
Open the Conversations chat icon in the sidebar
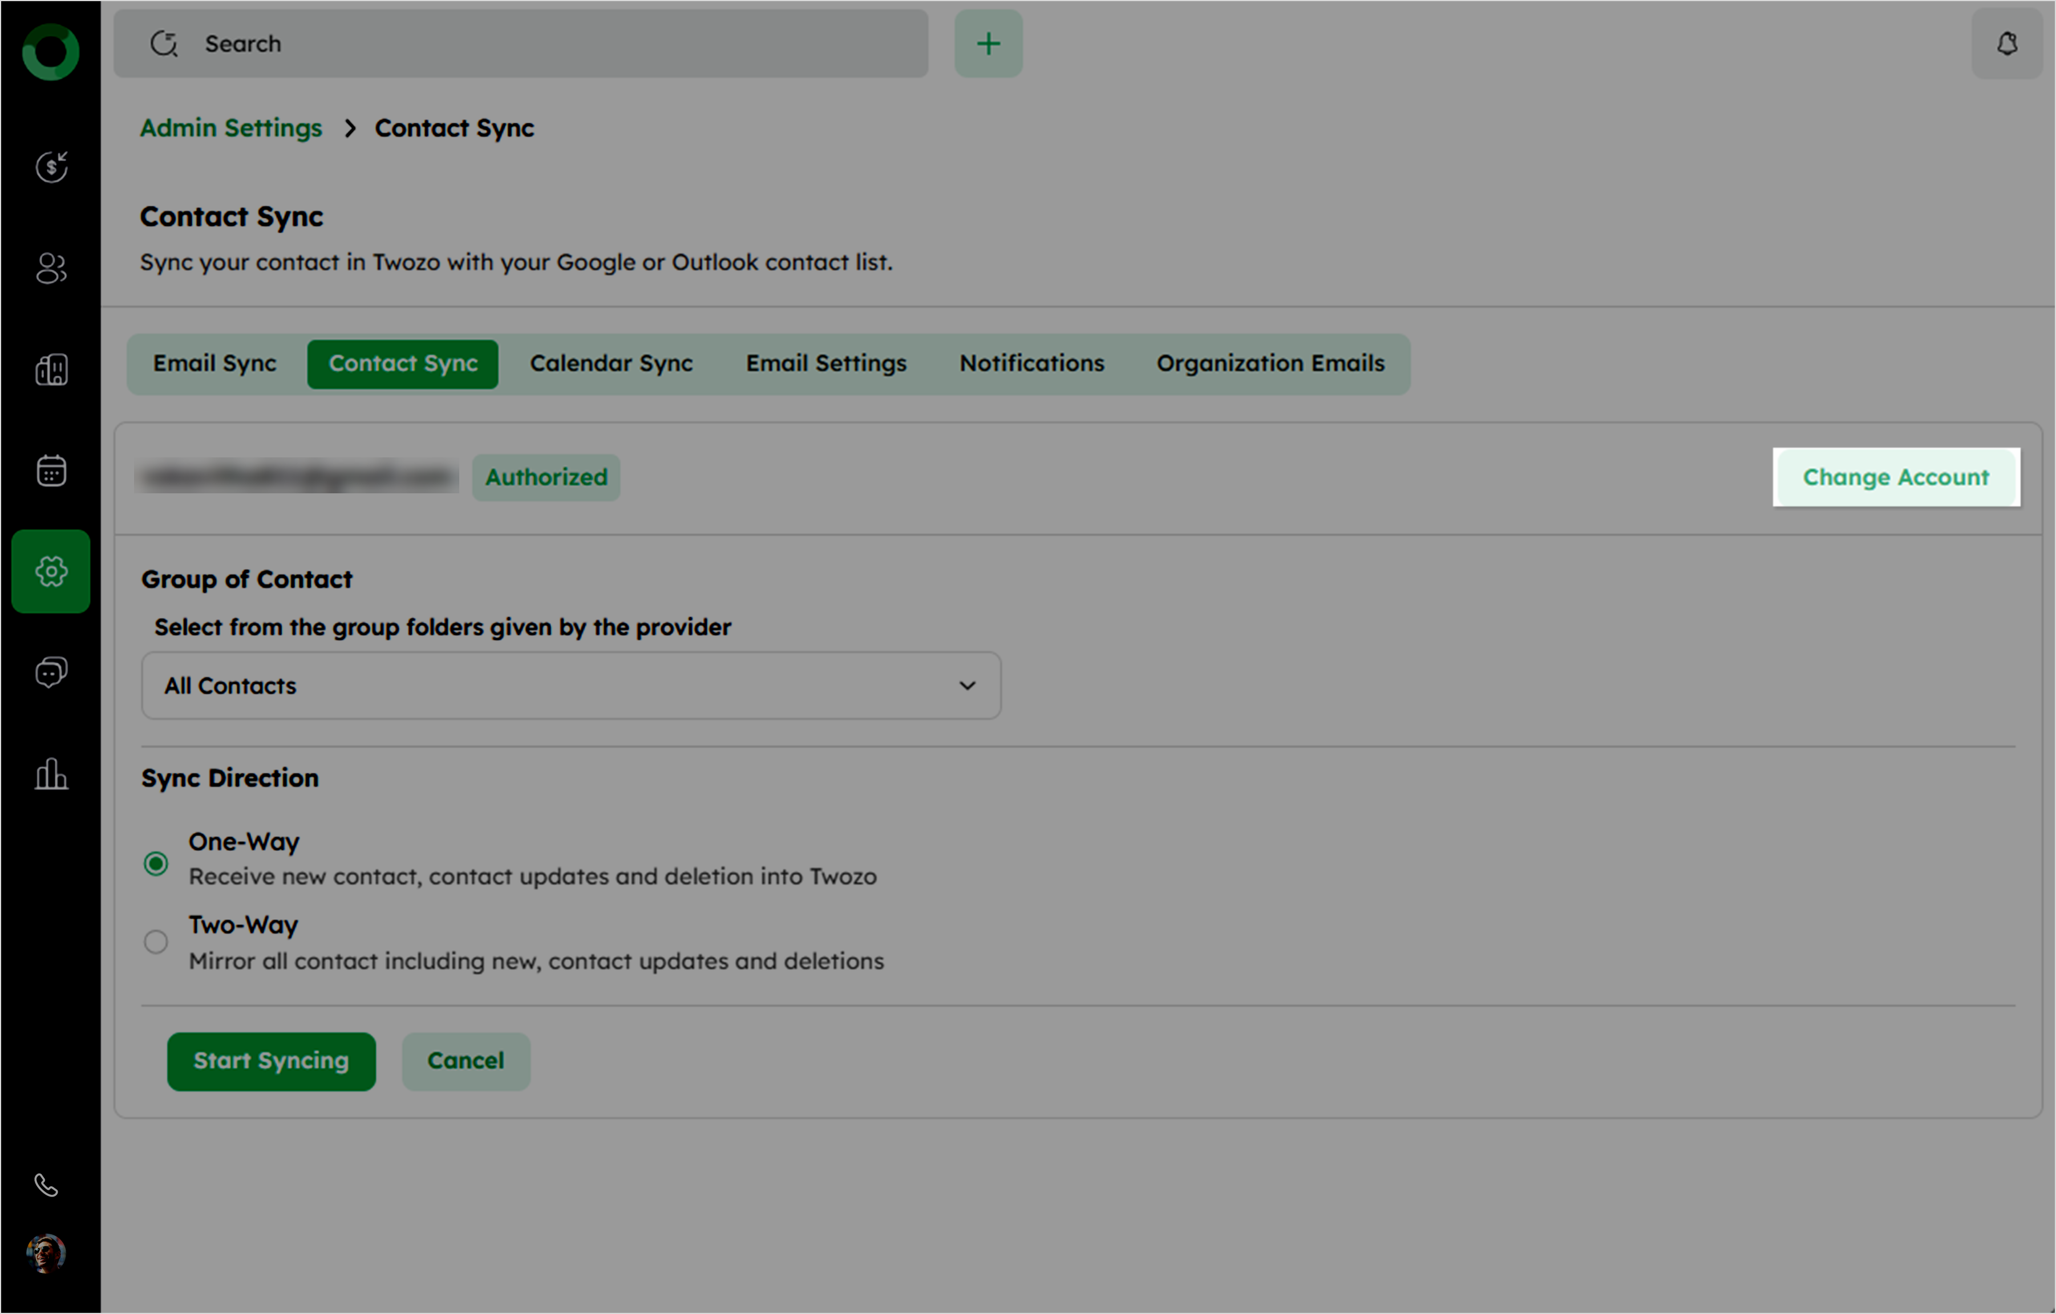pyautogui.click(x=51, y=673)
